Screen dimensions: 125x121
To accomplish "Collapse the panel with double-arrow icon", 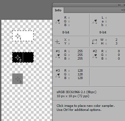I will [119, 5].
